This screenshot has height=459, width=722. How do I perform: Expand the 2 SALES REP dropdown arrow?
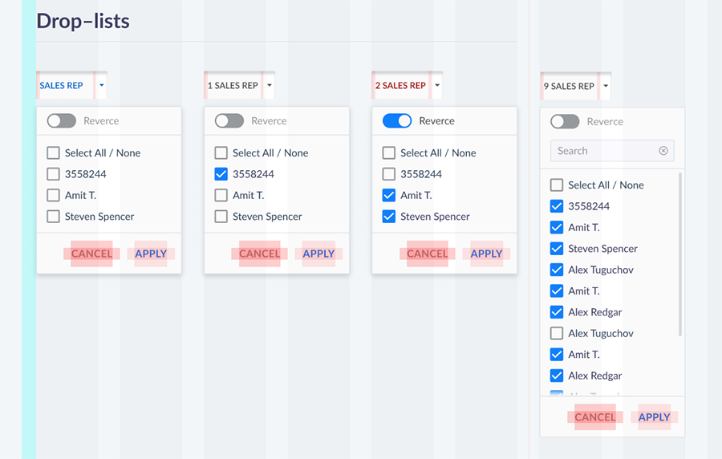click(437, 85)
